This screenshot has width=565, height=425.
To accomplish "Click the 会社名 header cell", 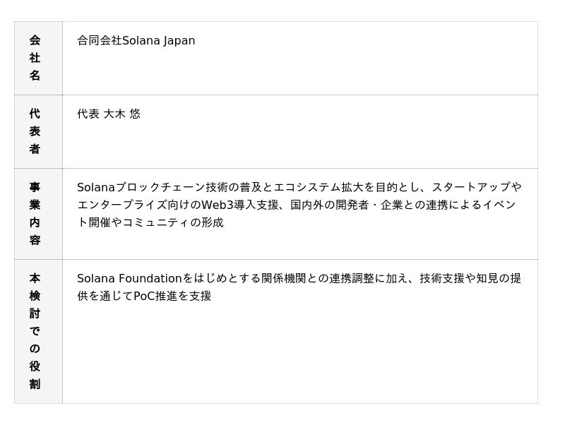I will click(x=35, y=58).
